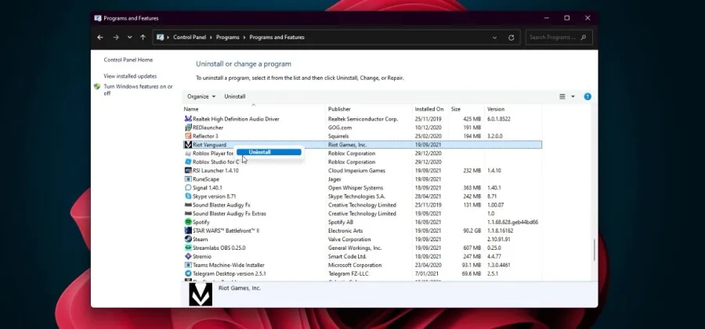Screen dimensions: 705x329
Task: Click the Sound Blaster Audigy Fx icon
Action: 188,205
